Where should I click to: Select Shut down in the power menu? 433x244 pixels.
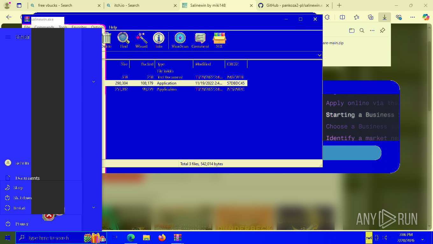(x=41, y=198)
